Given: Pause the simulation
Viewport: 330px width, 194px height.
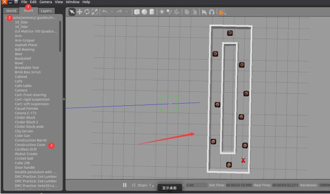Looking at the screenshot, I should point(125,185).
